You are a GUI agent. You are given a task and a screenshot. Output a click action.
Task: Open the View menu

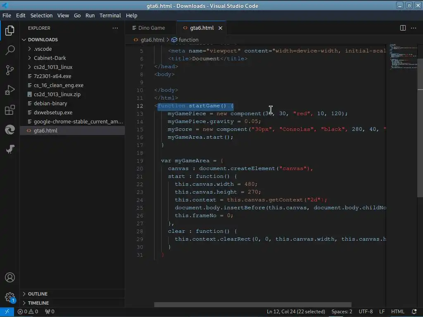tap(63, 16)
